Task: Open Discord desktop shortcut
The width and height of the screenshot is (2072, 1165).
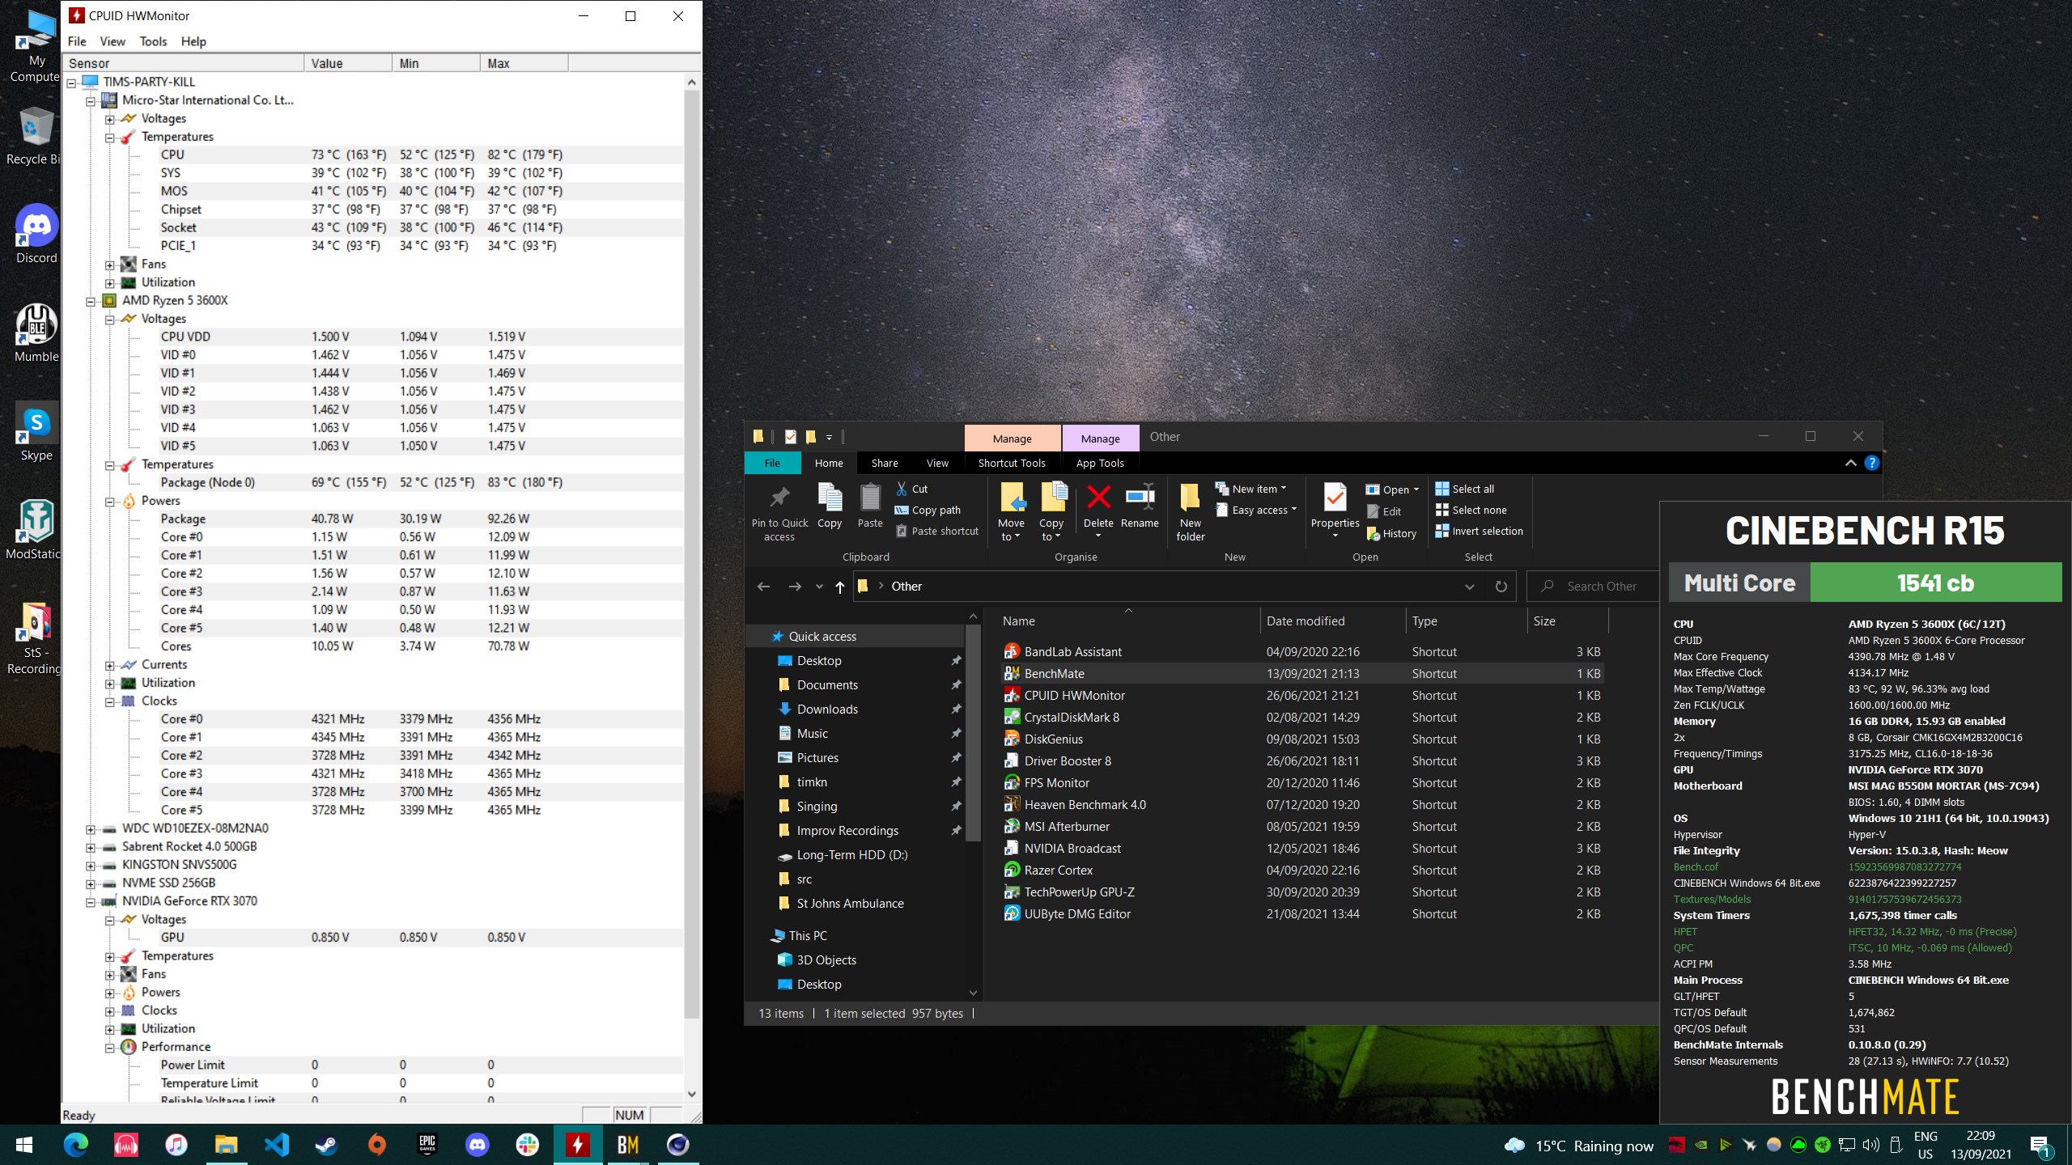Action: coord(36,234)
